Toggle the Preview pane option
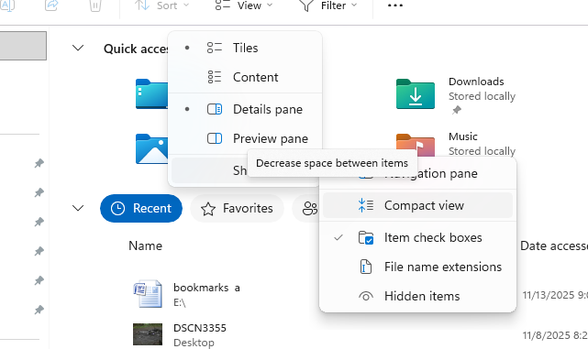Viewport: 588px width, 349px height. pyautogui.click(x=245, y=138)
